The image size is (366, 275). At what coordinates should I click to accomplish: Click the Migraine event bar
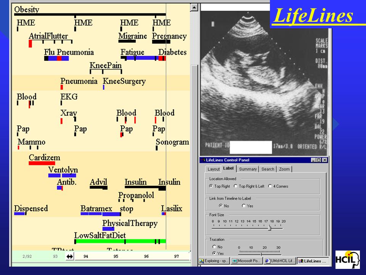pos(127,41)
